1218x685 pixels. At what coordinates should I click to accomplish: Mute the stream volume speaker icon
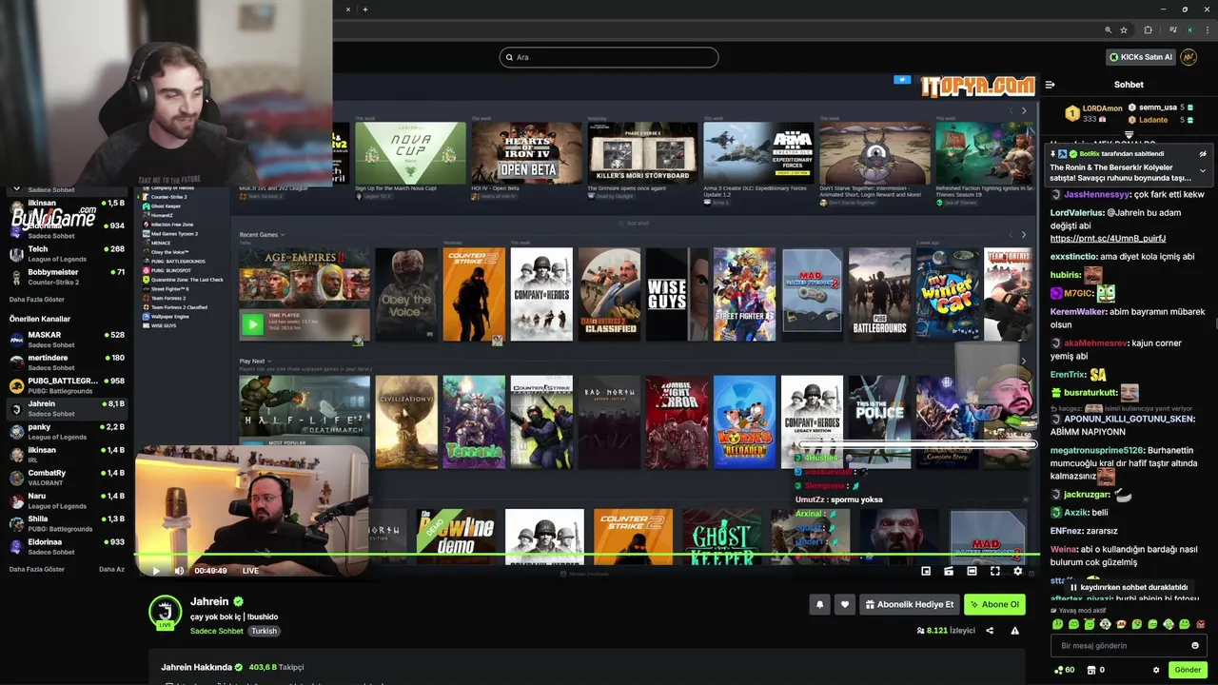click(179, 571)
